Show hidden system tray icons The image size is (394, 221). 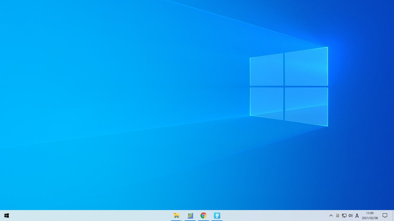[331, 216]
